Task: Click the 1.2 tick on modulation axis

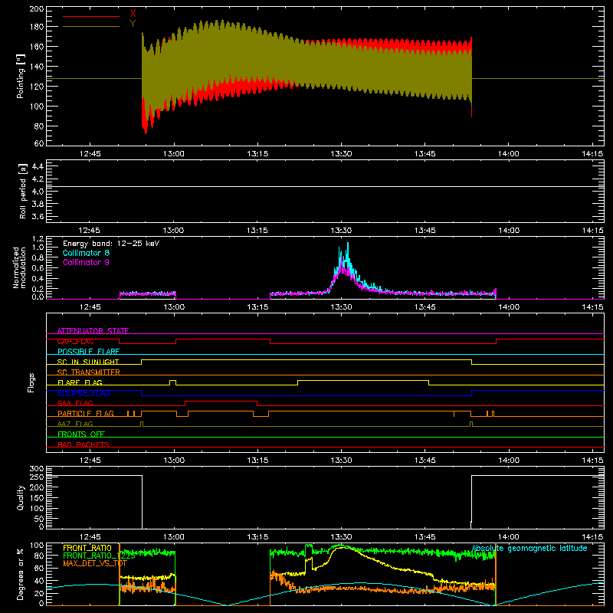Action: click(x=38, y=239)
